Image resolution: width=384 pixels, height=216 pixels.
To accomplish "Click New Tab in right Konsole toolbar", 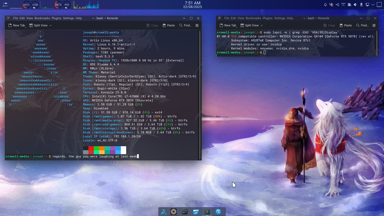I will tap(227, 25).
